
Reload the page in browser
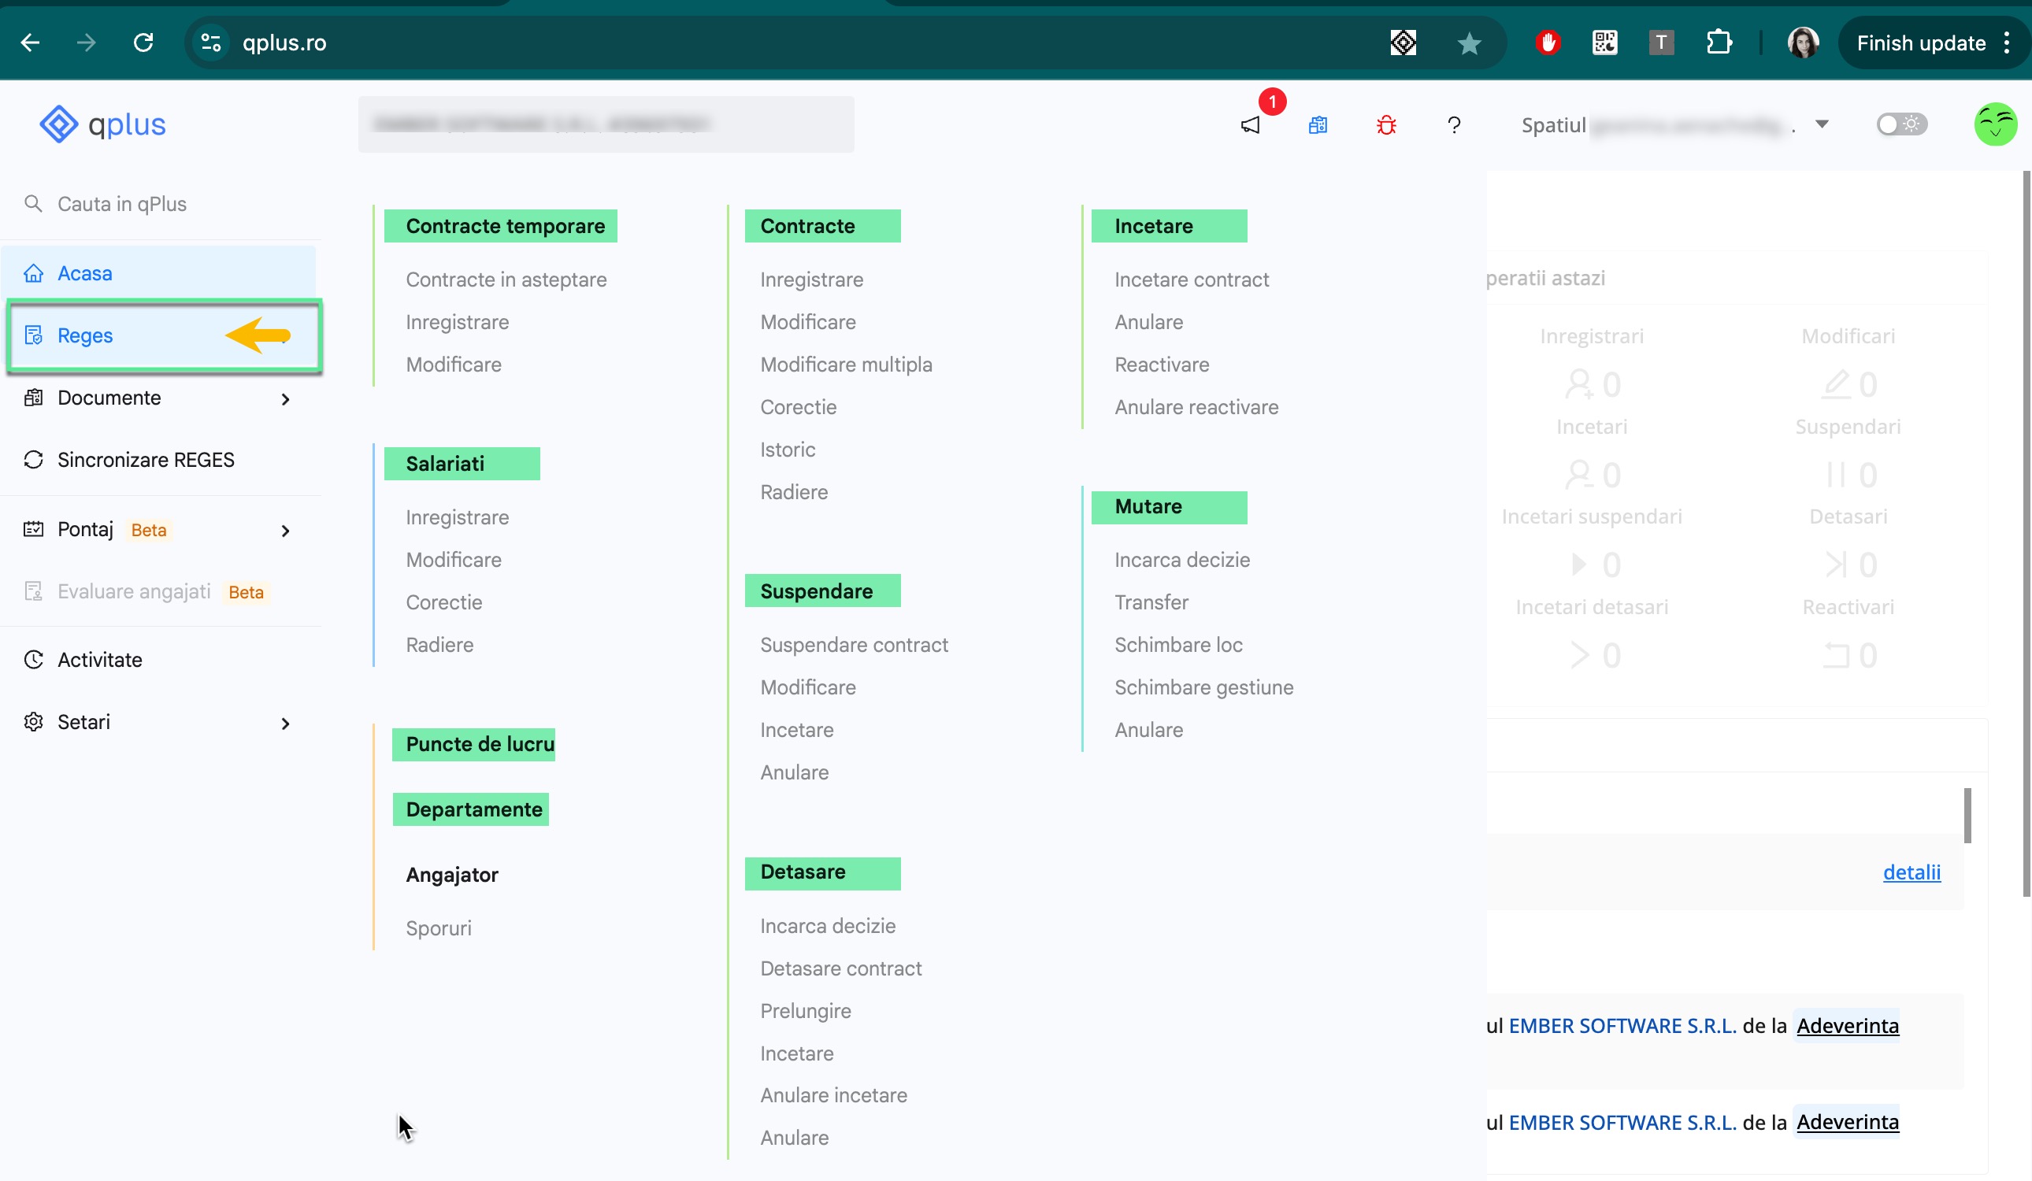pyautogui.click(x=143, y=42)
